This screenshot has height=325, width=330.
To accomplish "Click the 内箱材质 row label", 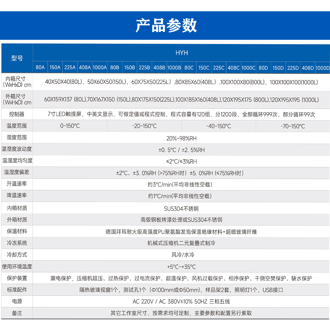I will click(17, 208).
